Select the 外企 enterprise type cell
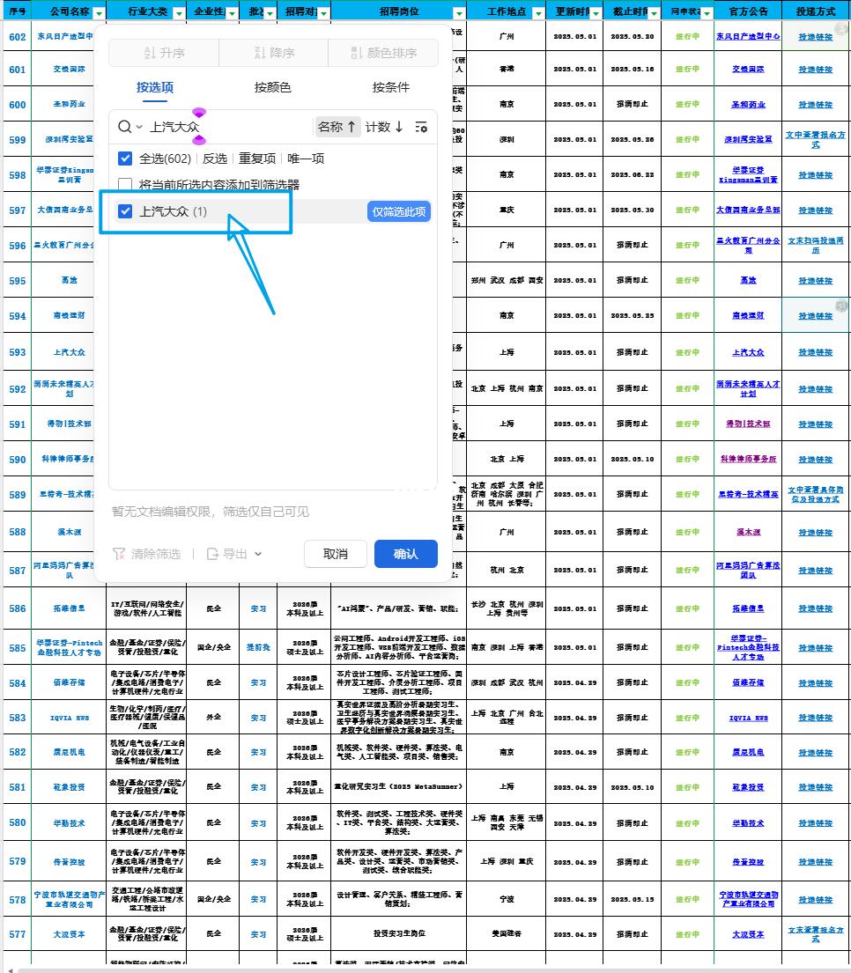The width and height of the screenshot is (851, 973). click(213, 717)
